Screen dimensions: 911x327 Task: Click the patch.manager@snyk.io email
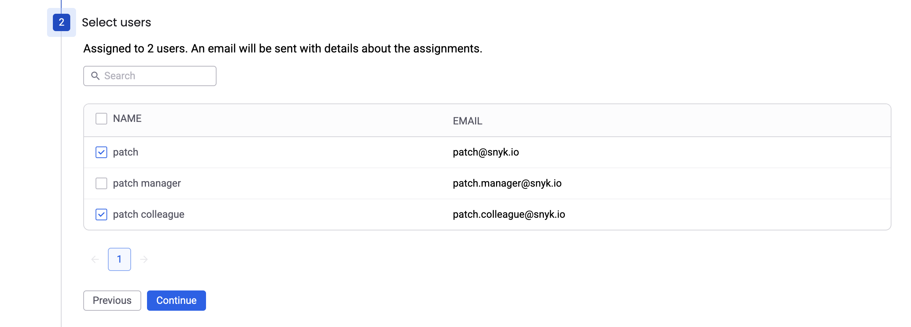[x=507, y=183]
